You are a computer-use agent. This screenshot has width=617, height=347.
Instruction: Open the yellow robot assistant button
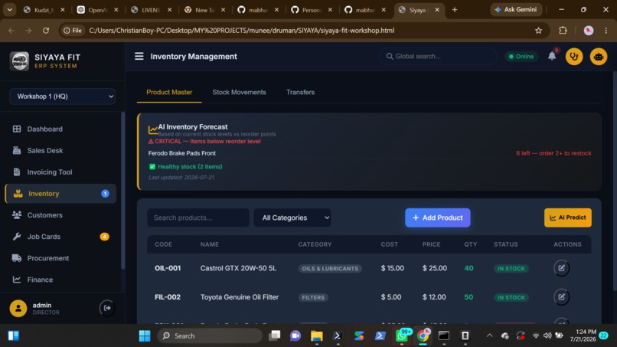point(599,57)
